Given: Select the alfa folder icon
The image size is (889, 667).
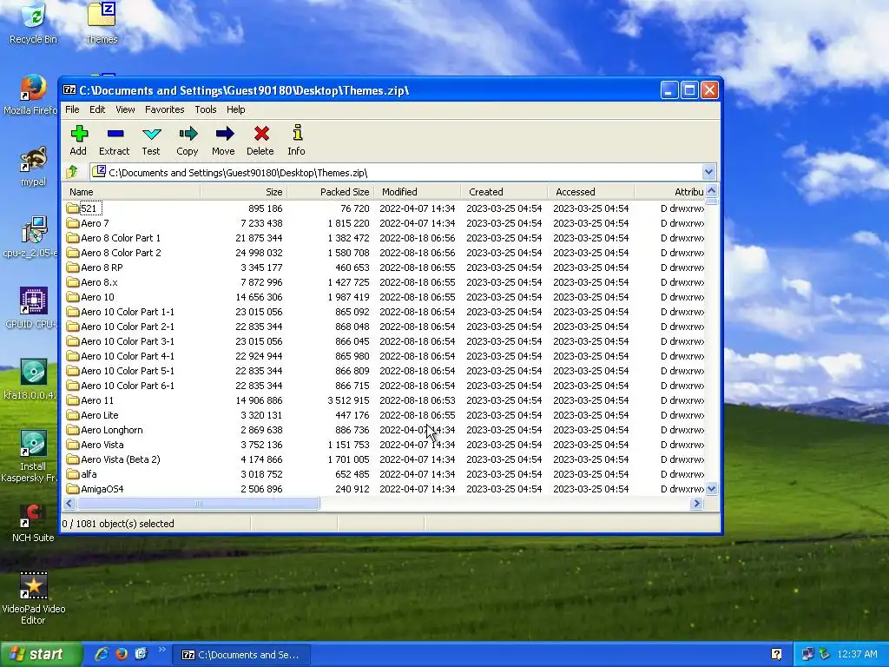Looking at the screenshot, I should tap(72, 473).
